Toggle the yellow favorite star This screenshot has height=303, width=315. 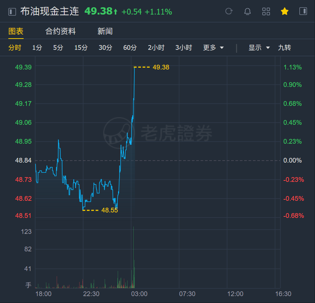[284, 11]
